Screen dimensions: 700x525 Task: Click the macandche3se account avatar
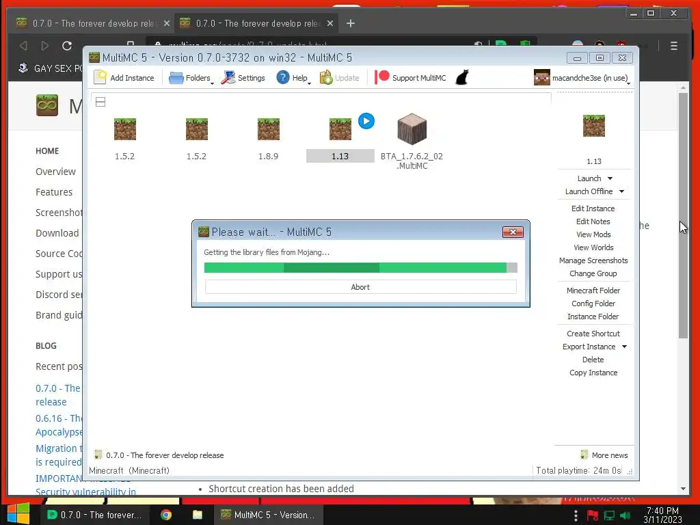point(541,78)
